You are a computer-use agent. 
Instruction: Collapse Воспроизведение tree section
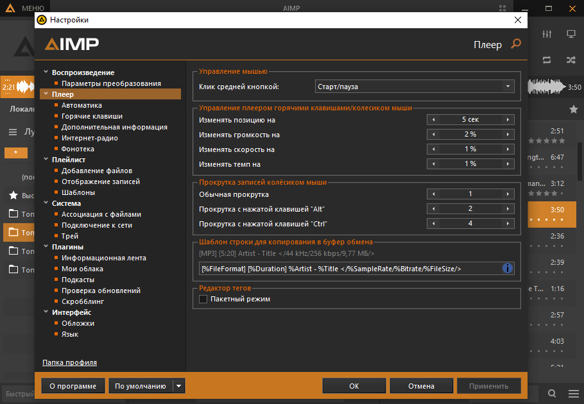tap(46, 72)
